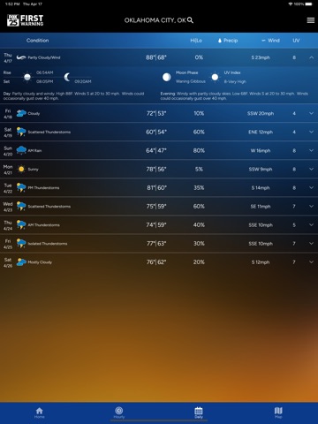Image resolution: width=318 pixels, height=424 pixels.
Task: Tap the Wind icon in the header
Action: click(x=263, y=41)
